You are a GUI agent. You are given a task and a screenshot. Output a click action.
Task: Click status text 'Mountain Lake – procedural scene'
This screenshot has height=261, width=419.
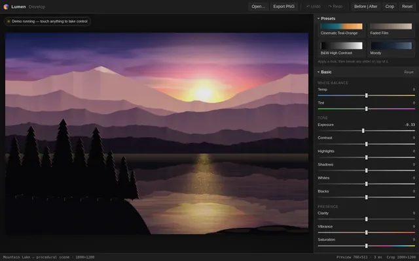click(x=37, y=257)
